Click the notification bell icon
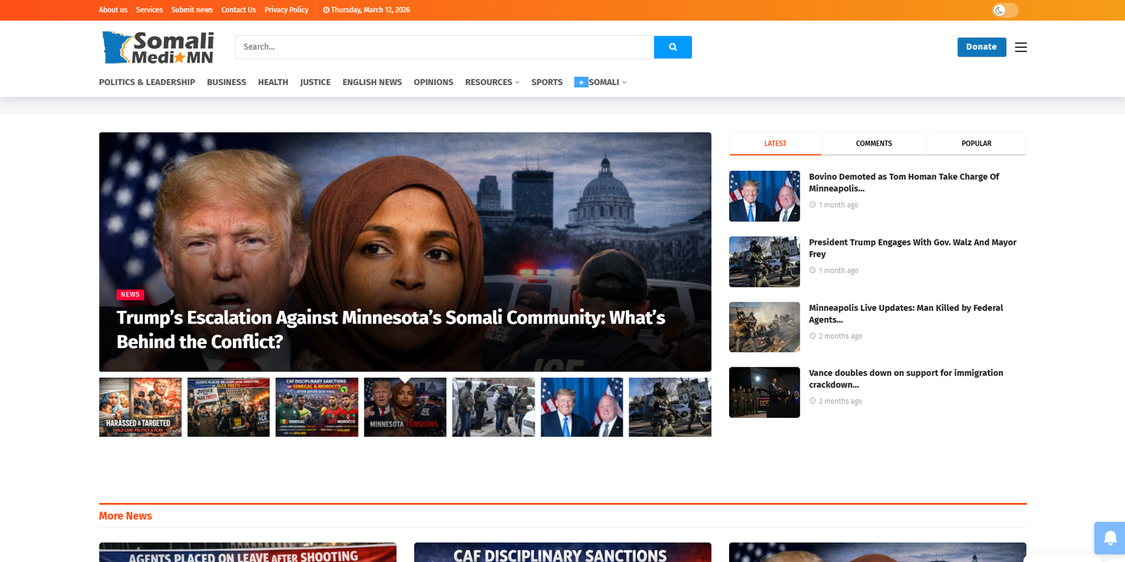 pyautogui.click(x=1110, y=538)
